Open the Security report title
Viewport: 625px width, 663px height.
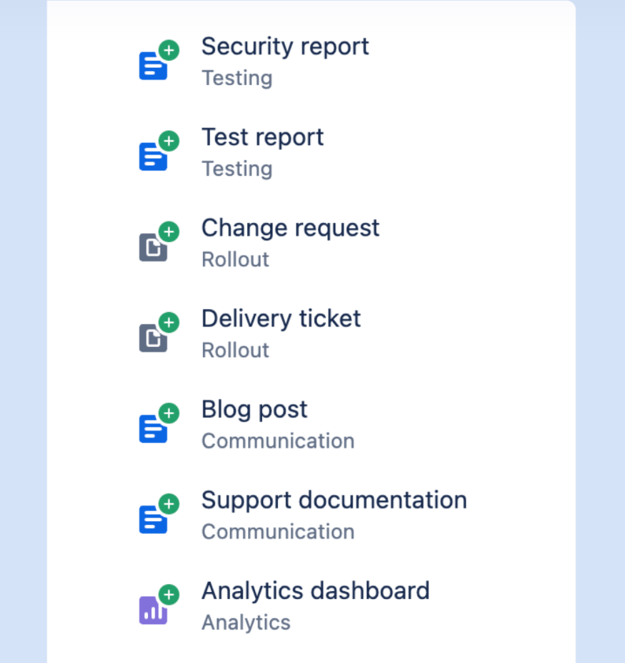[x=285, y=47]
